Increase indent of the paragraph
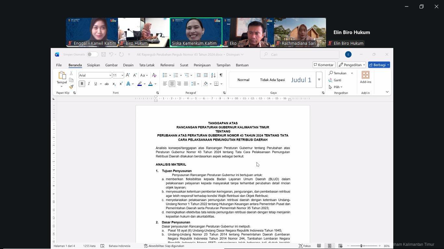 click(x=206, y=75)
